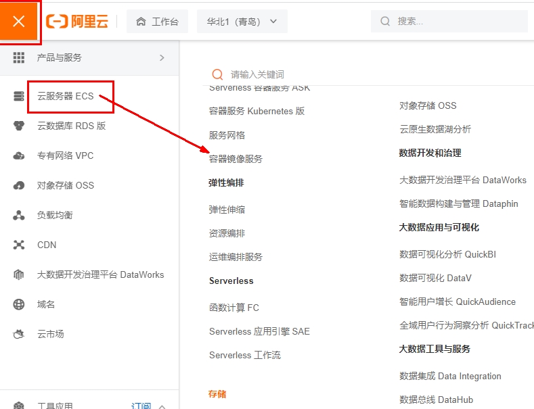
Task: Open 智能数据构建与管理 Dataphin link
Action: pos(459,203)
